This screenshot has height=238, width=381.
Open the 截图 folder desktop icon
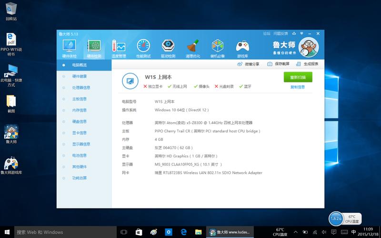11,104
